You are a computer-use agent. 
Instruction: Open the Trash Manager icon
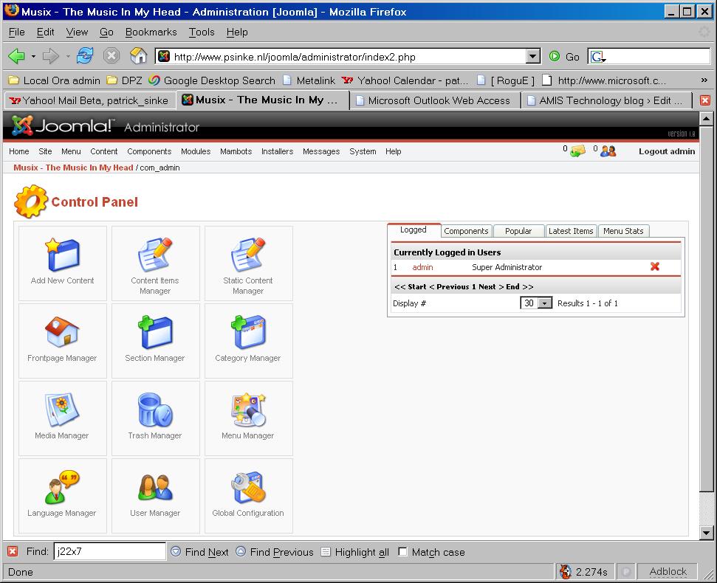tap(155, 410)
